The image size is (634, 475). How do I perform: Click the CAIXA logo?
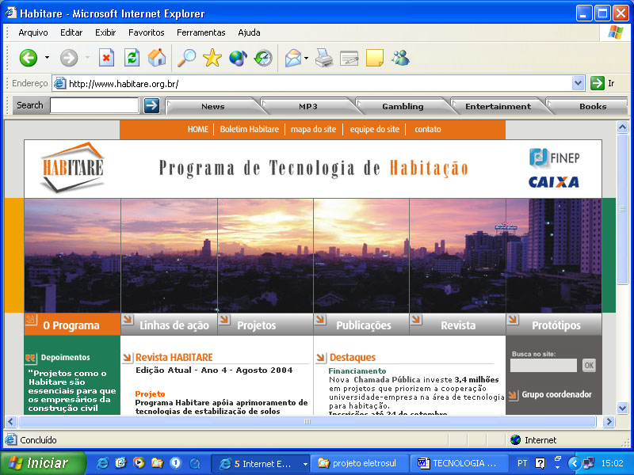click(554, 182)
